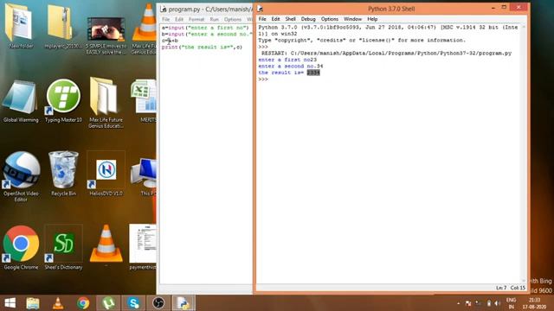Minimize the Python Shell window
Screen dimensions: 554x311
pos(493,8)
